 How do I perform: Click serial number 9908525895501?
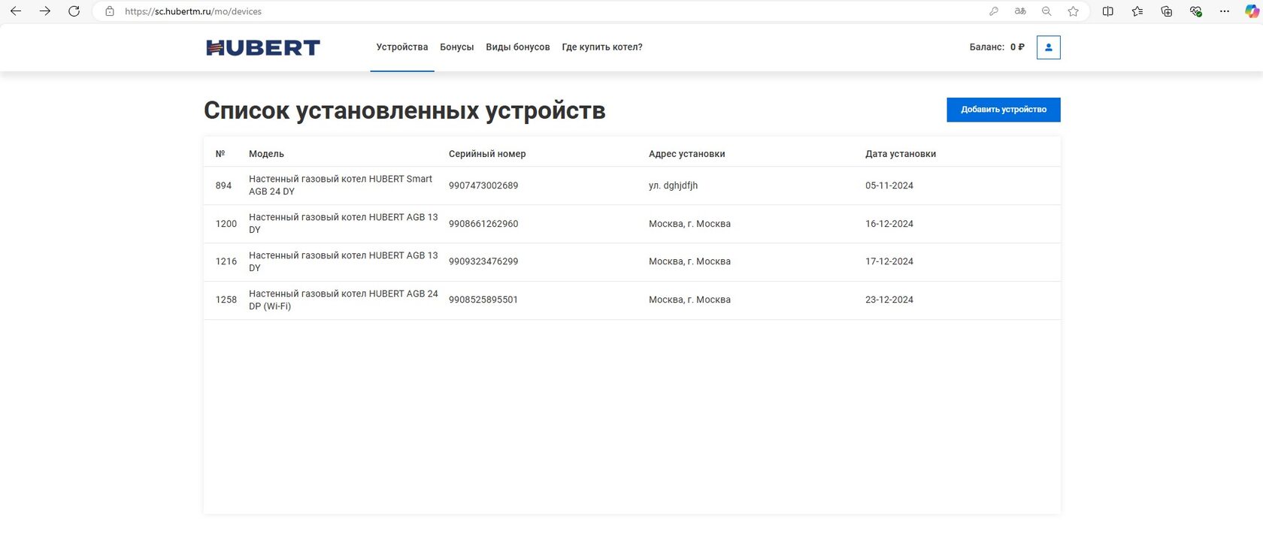[483, 300]
